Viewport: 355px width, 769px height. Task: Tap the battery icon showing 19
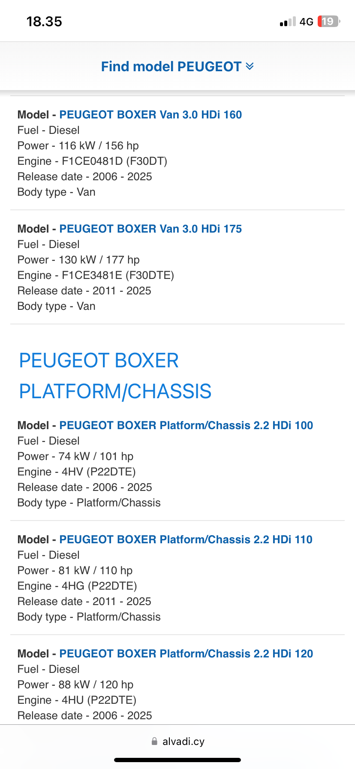328,21
